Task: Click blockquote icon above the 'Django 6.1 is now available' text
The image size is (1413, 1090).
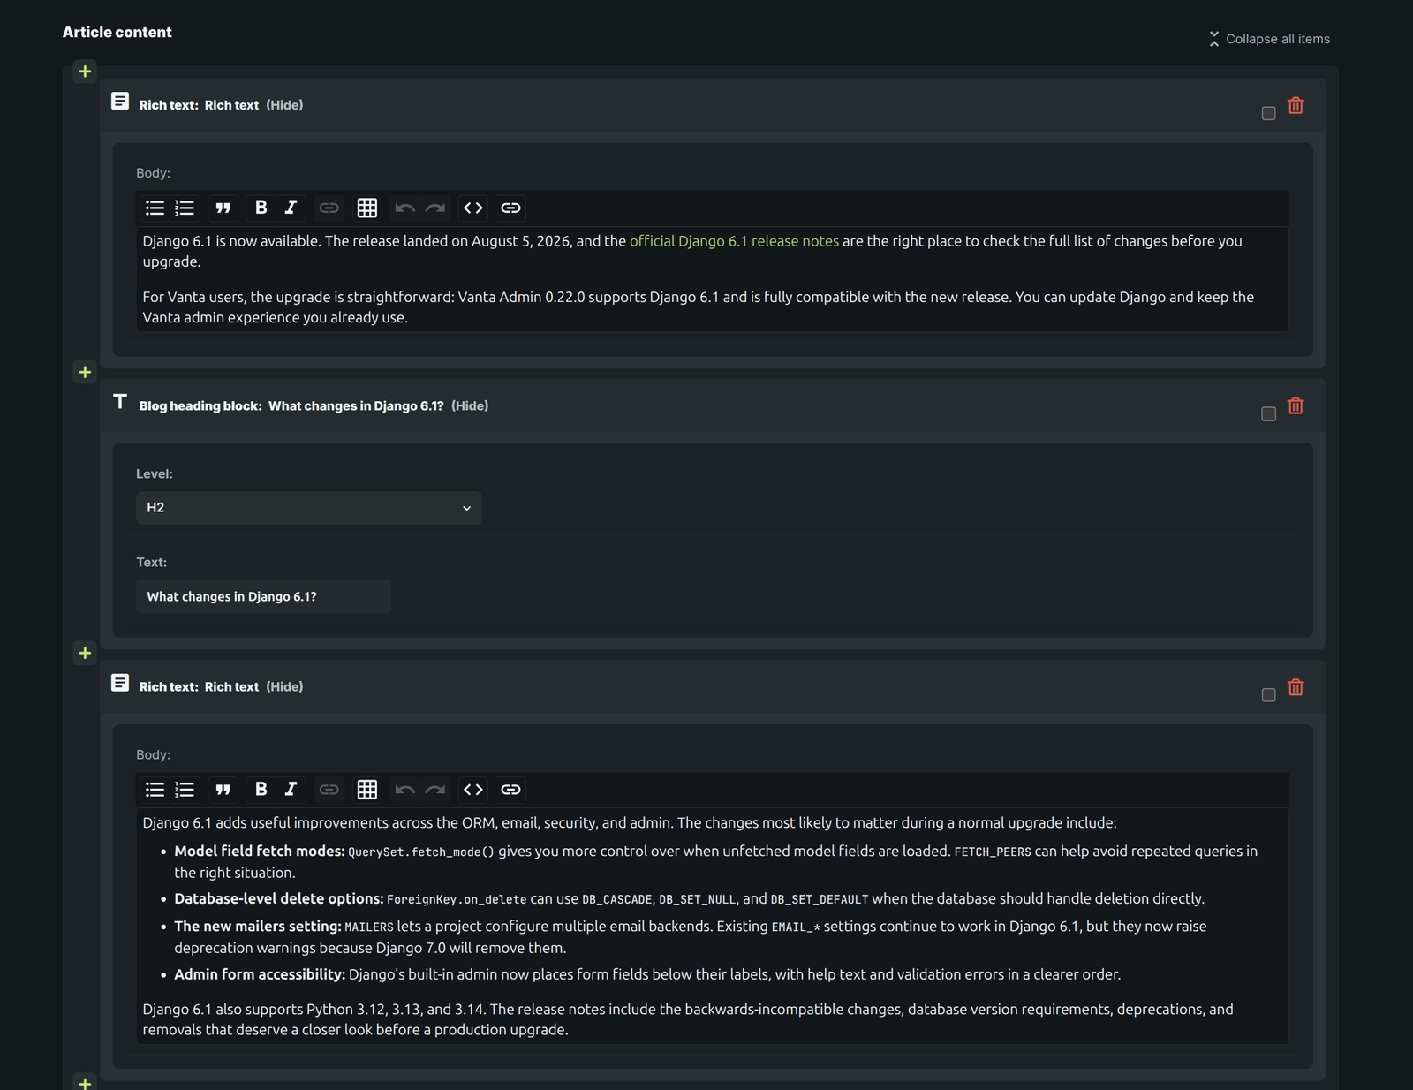Action: click(223, 208)
